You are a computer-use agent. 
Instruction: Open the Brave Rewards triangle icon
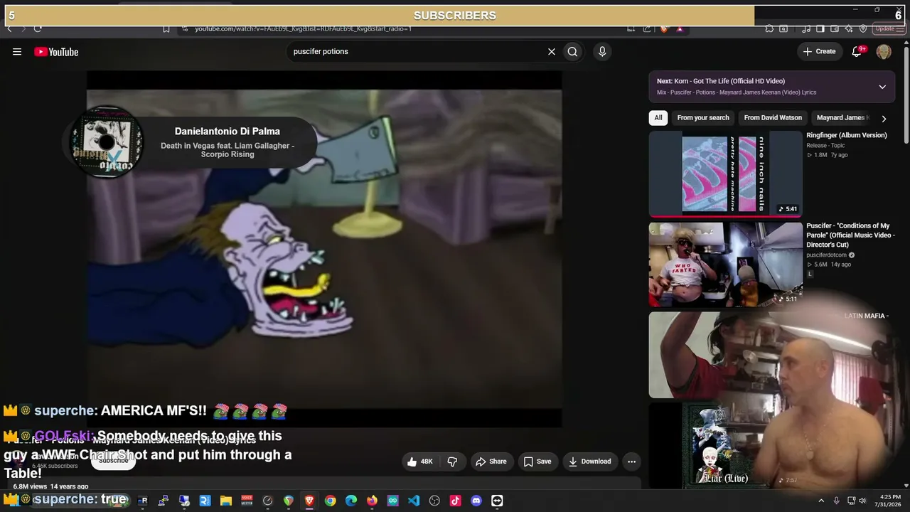point(680,28)
